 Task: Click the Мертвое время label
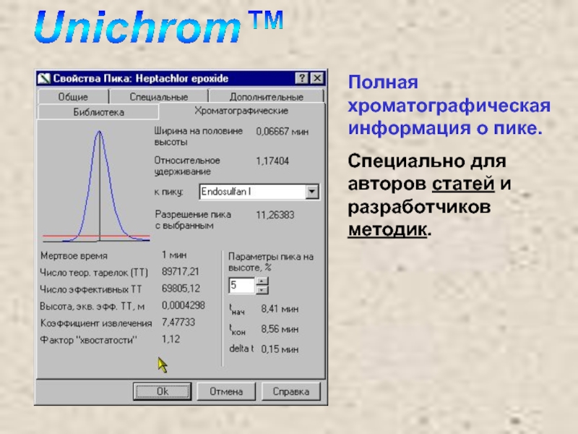pos(74,256)
